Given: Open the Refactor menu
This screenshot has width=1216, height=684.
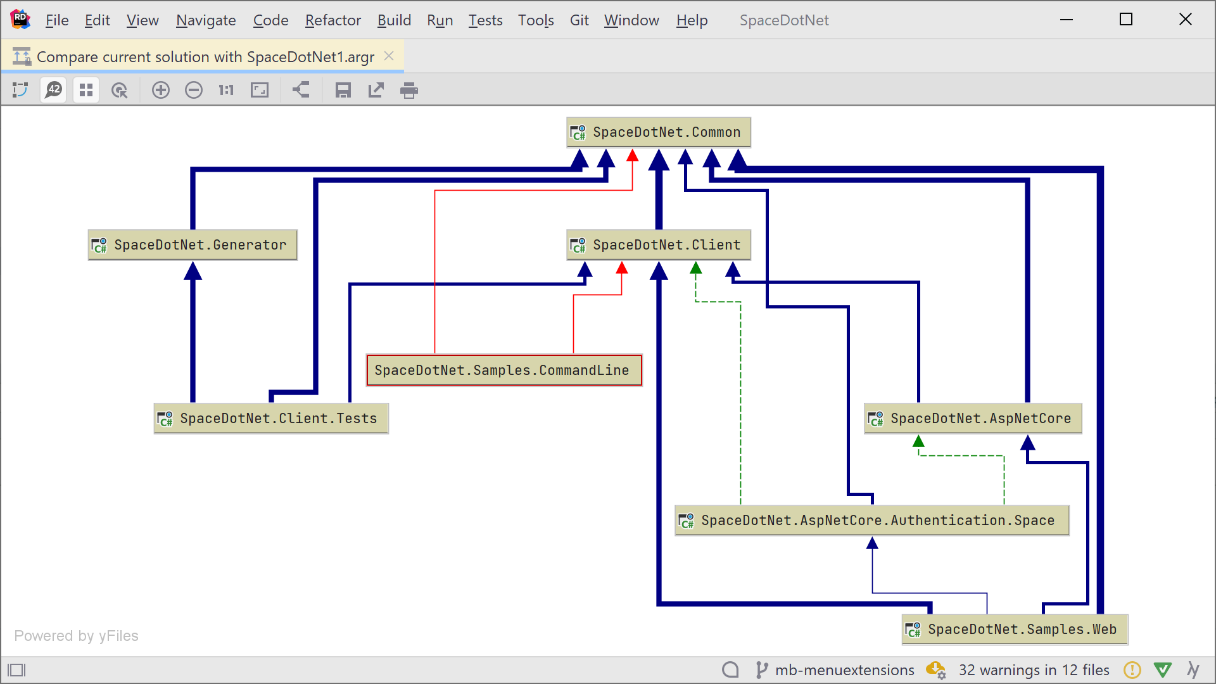Looking at the screenshot, I should tap(332, 20).
